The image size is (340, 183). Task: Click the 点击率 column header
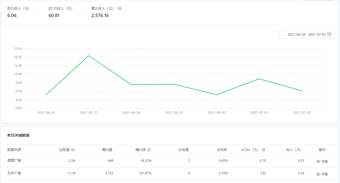coord(222,150)
